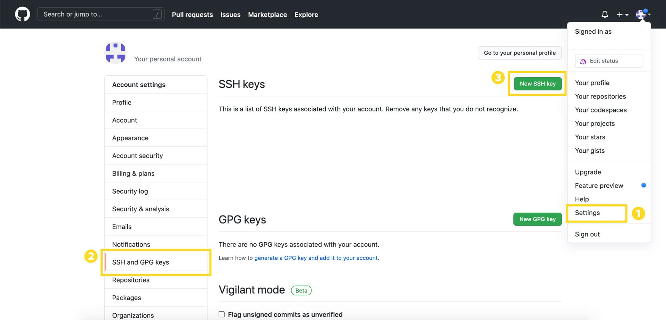Open notifications via the bell icon
The image size is (666, 320).
[605, 14]
